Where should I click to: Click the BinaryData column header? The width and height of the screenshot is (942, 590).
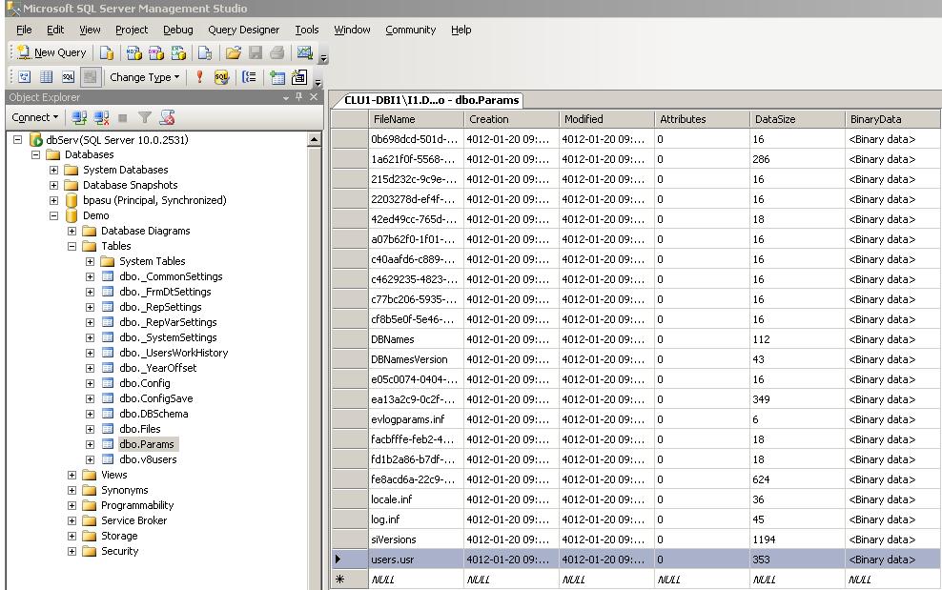click(892, 119)
